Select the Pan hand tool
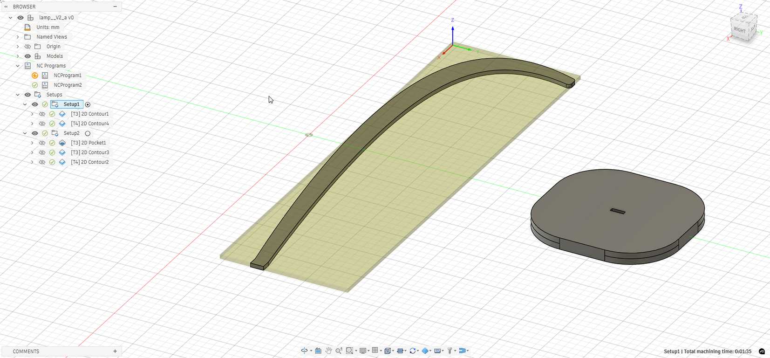Image resolution: width=770 pixels, height=358 pixels. coord(328,351)
